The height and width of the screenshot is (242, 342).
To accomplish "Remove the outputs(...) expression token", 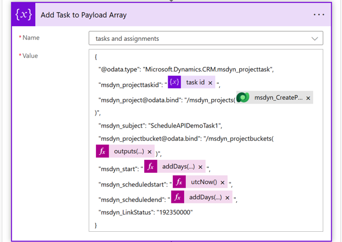I will 149,152.
